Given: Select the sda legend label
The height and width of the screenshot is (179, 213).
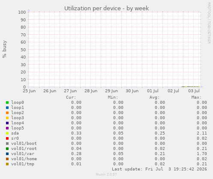Looking at the screenshot, I should tap(15, 133).
